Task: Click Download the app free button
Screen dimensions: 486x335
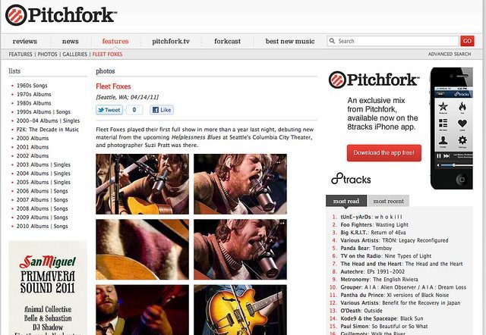Action: click(384, 153)
